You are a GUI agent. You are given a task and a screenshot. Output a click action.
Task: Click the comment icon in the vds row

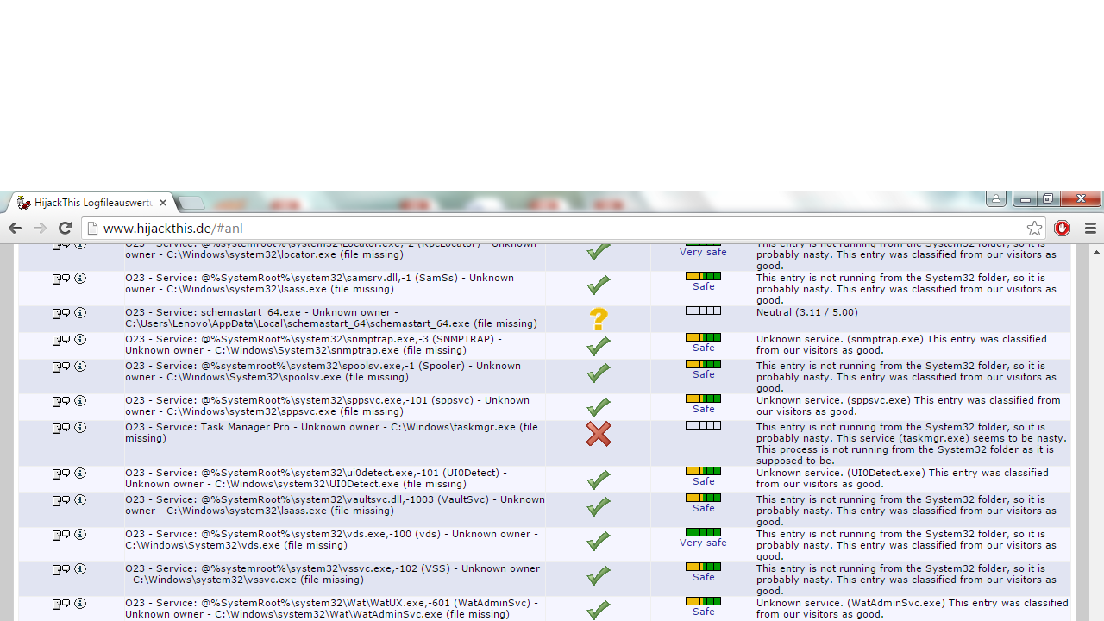61,535
